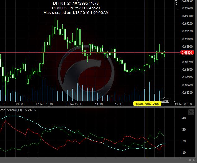This screenshot has width=197, height=163.
Task: Click the 11:30 time axis label
Action: coord(99,104)
